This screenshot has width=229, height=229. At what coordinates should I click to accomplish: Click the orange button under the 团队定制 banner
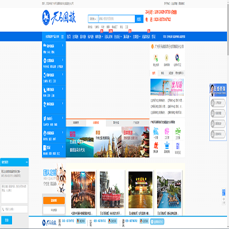(x=54, y=200)
